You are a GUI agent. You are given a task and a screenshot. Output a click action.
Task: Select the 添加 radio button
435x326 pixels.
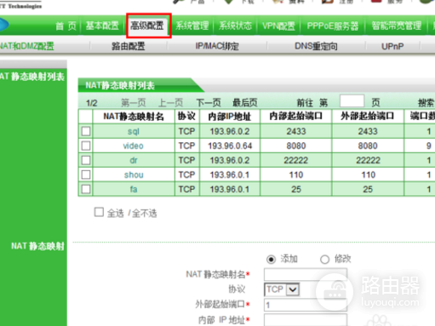coord(272,260)
